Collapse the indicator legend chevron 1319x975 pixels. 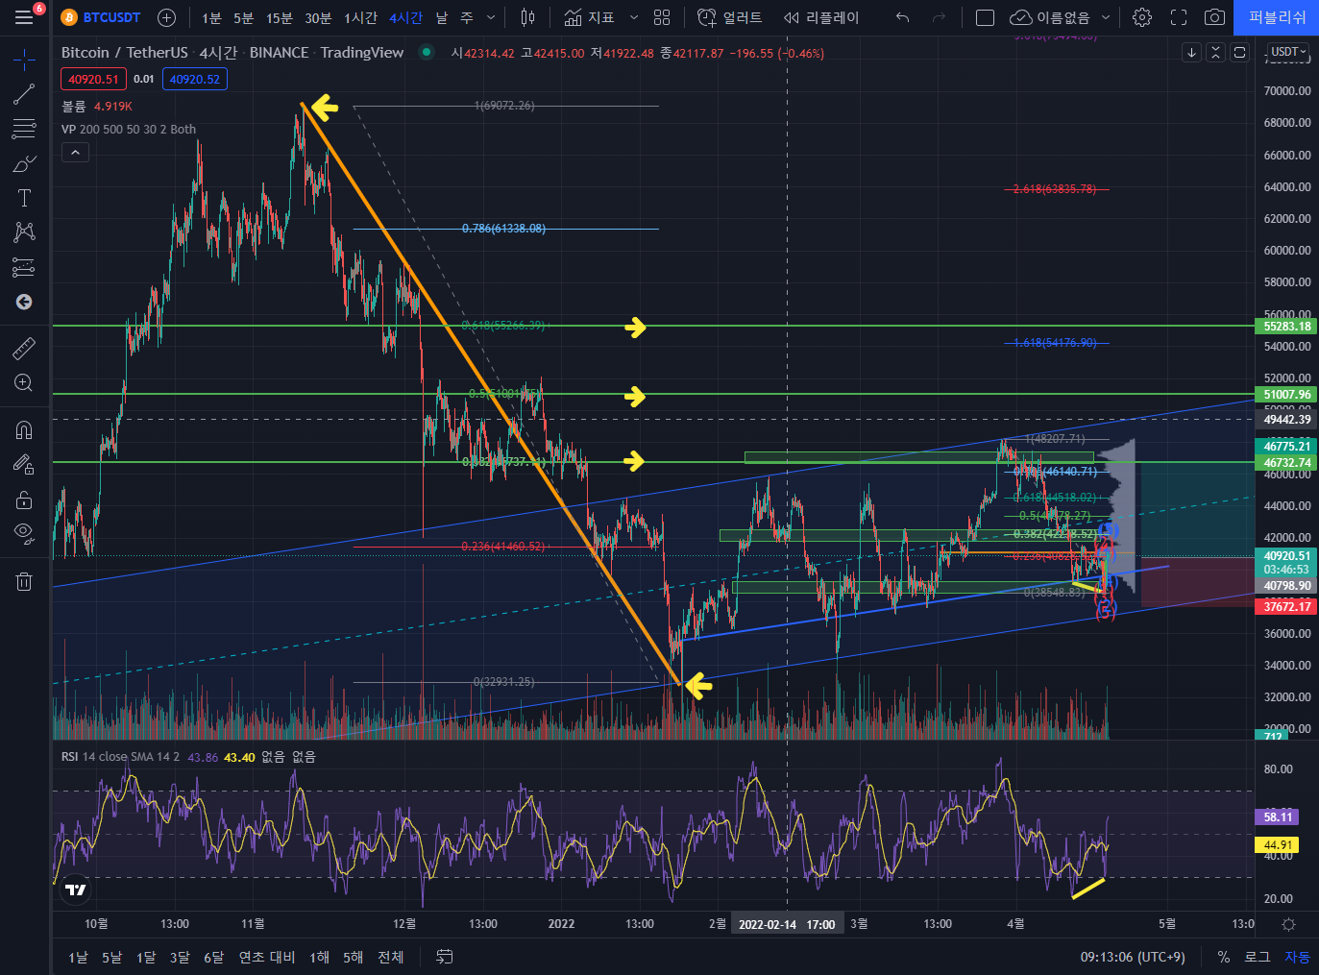[x=75, y=152]
